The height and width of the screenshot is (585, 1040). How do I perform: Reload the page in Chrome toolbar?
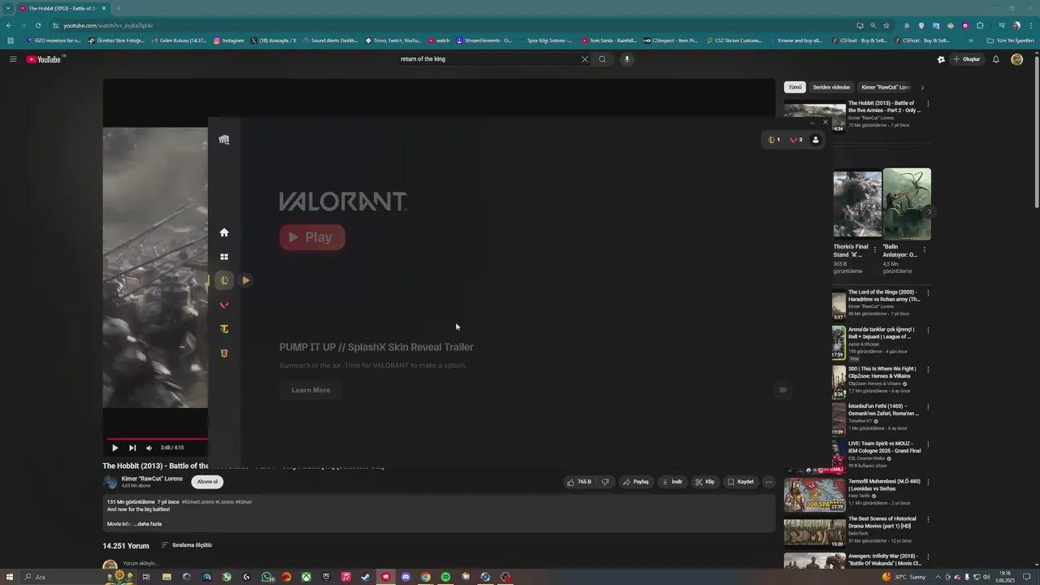[37, 25]
